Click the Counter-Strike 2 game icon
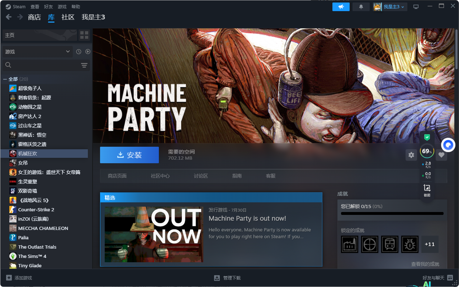459x287 pixels. [x=13, y=210]
